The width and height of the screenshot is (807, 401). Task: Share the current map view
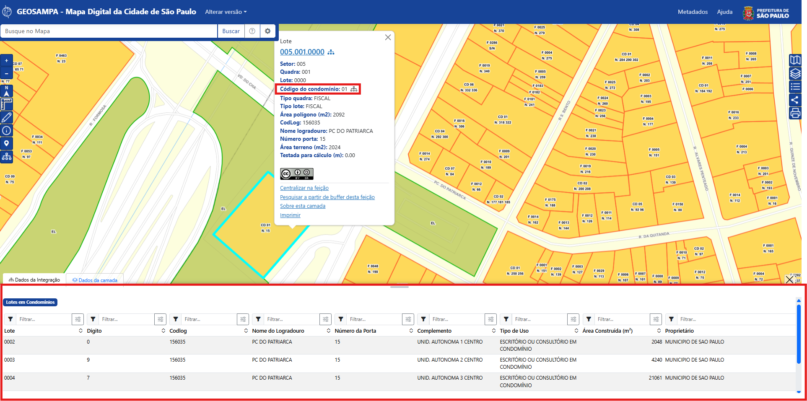click(x=795, y=100)
